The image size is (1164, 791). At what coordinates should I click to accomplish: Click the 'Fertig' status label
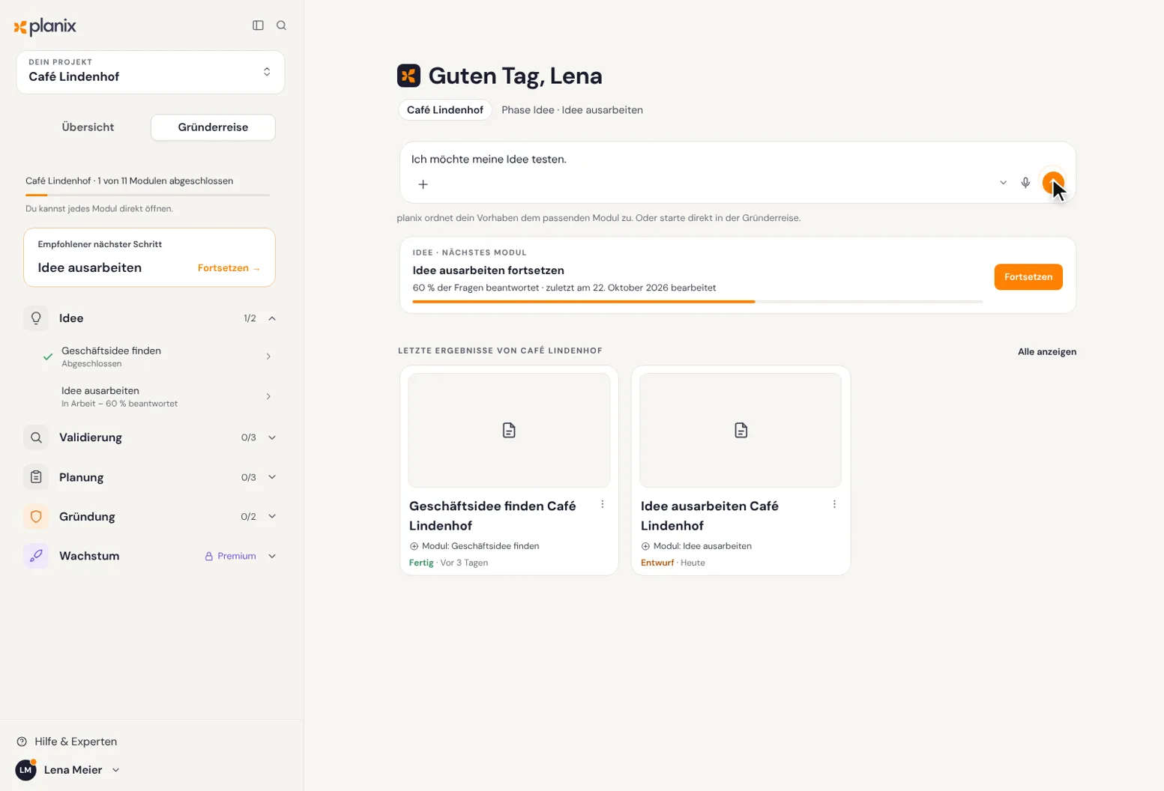coord(421,563)
